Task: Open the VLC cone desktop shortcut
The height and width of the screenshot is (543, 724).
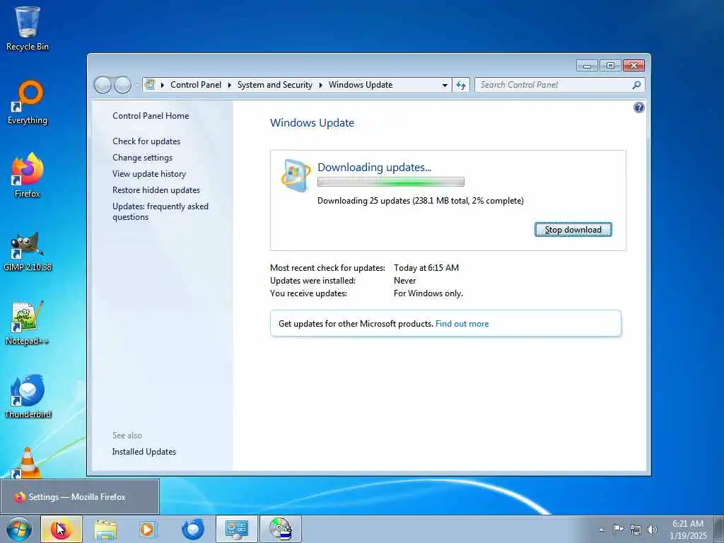Action: (26, 462)
